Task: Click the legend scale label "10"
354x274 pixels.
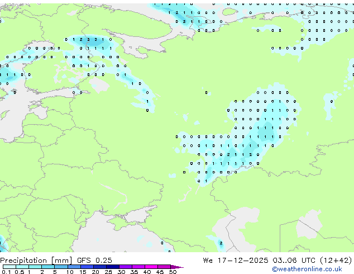Action: pyautogui.click(x=70, y=272)
